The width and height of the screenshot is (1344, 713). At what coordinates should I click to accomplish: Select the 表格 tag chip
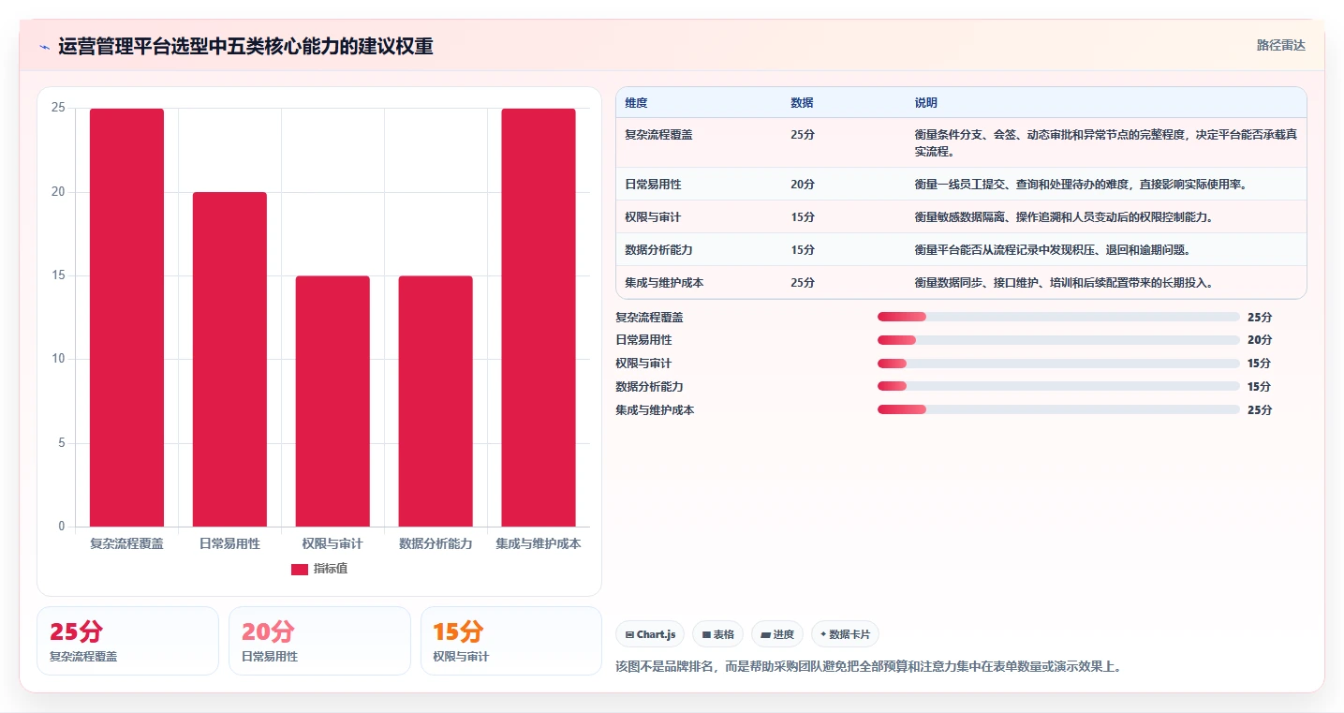pos(717,634)
